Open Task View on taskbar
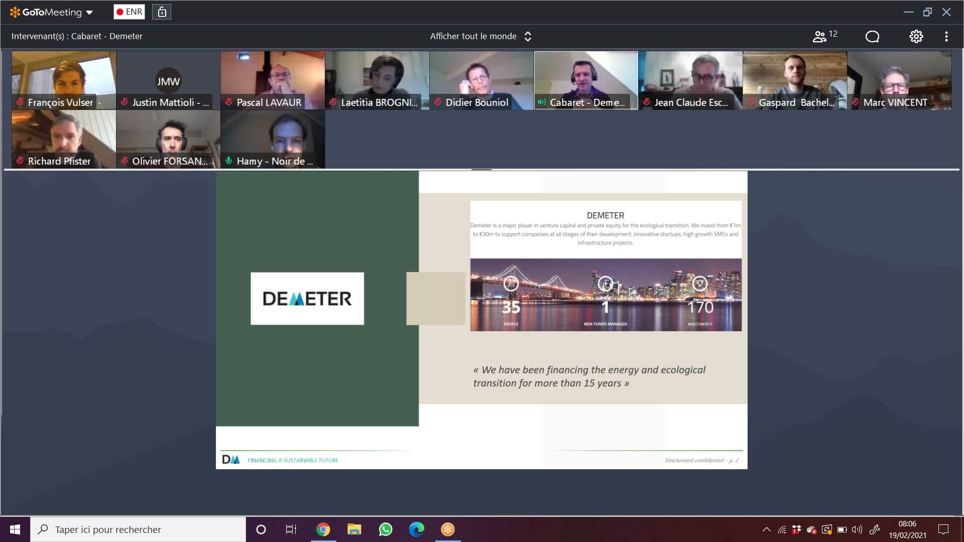 (291, 529)
